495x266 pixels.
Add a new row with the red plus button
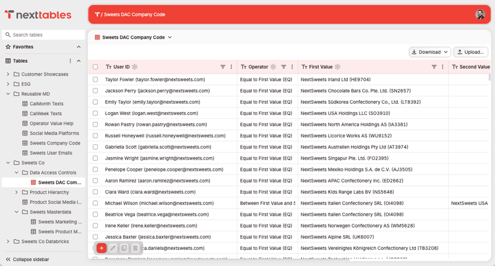101,248
